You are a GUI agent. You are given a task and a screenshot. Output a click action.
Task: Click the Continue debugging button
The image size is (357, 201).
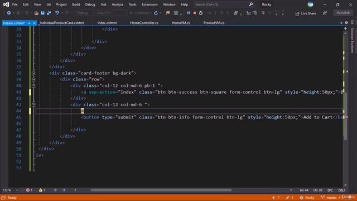click(139, 13)
